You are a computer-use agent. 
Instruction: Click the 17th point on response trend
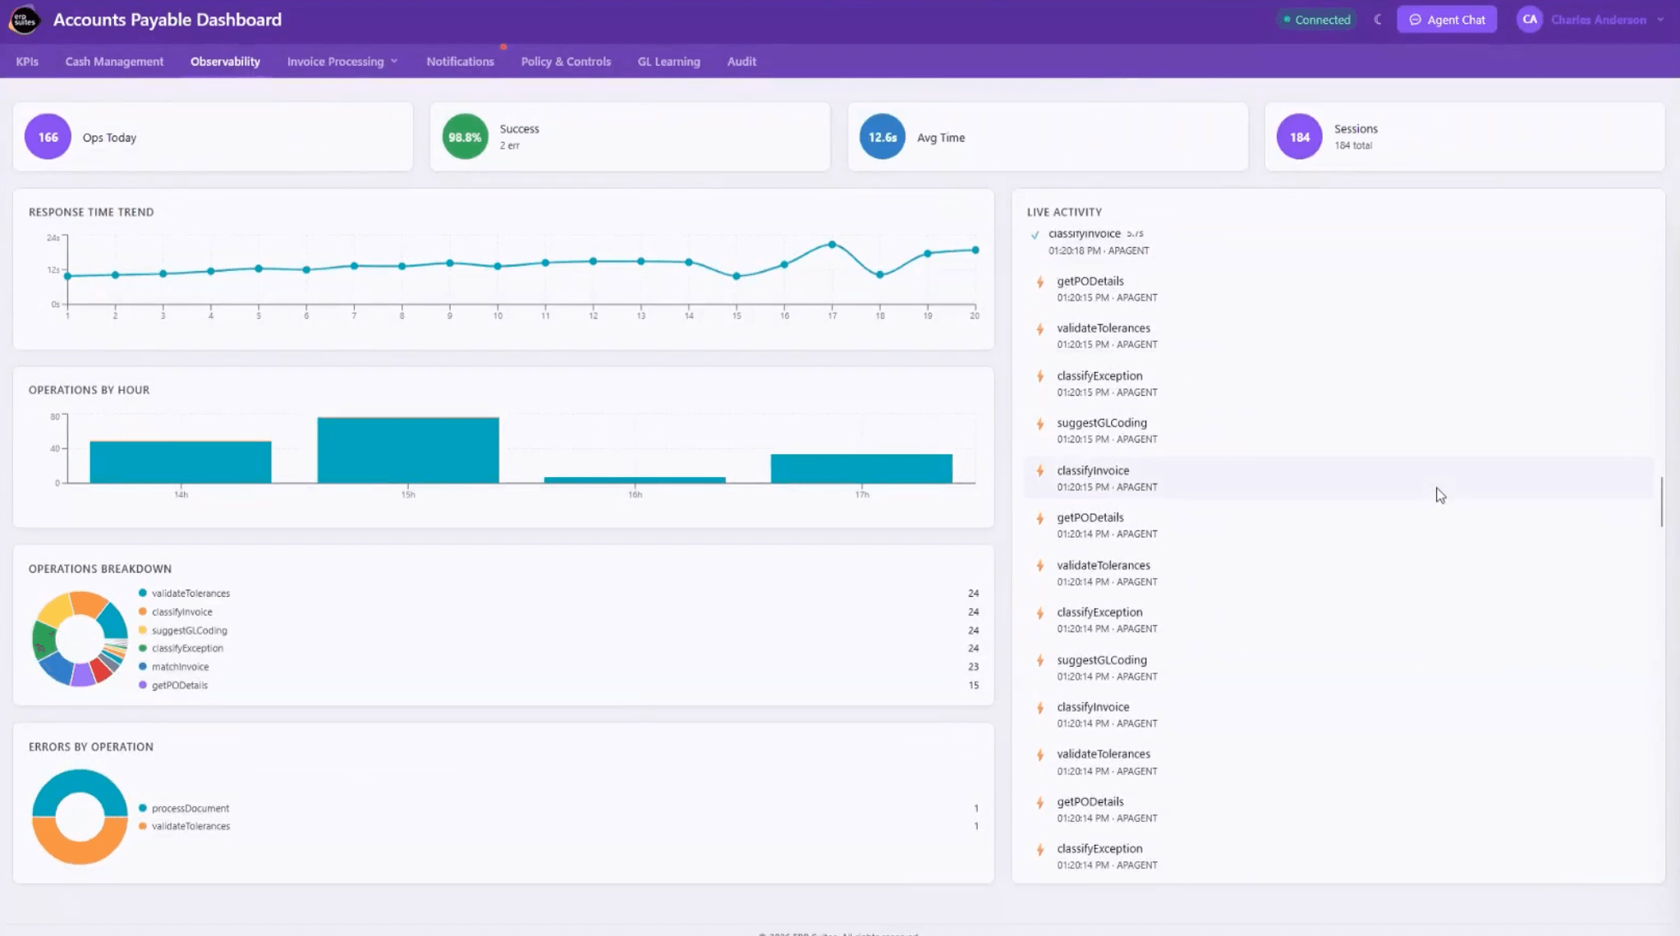pos(832,245)
